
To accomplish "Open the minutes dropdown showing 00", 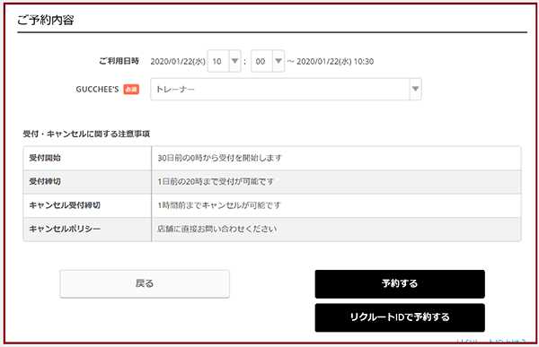I will click(x=268, y=61).
